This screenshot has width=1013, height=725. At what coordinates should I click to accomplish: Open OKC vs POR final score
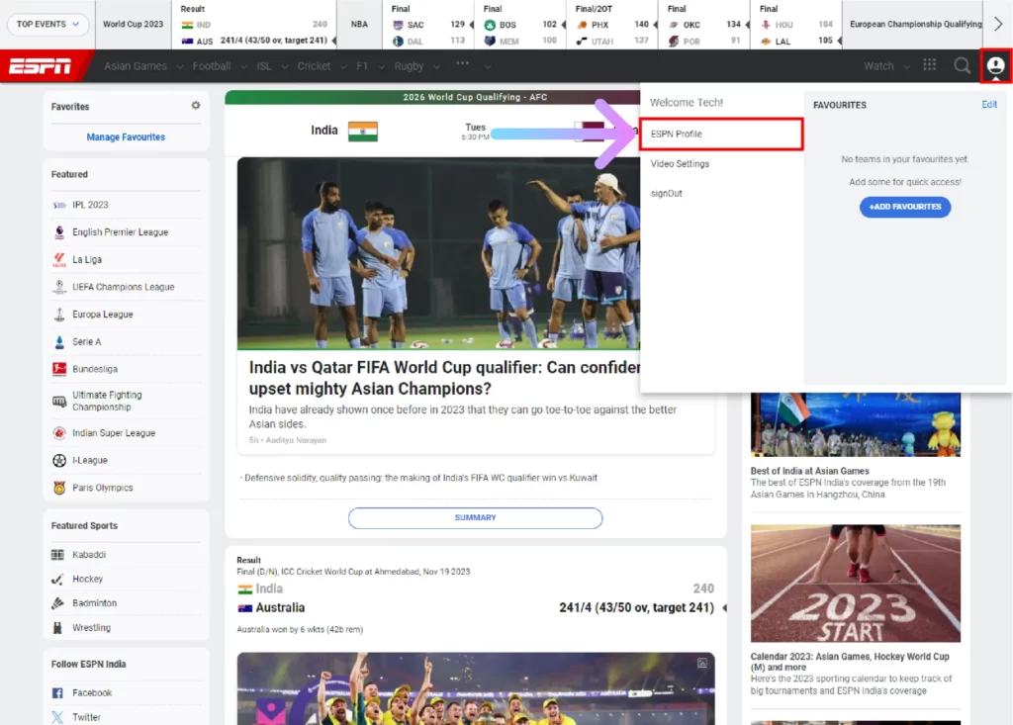704,26
